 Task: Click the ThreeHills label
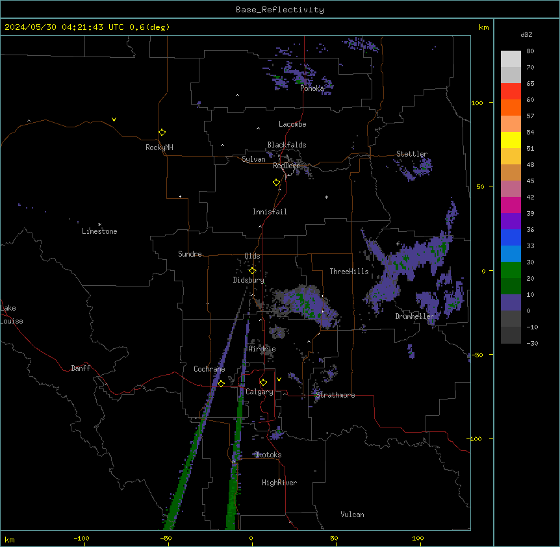click(350, 272)
